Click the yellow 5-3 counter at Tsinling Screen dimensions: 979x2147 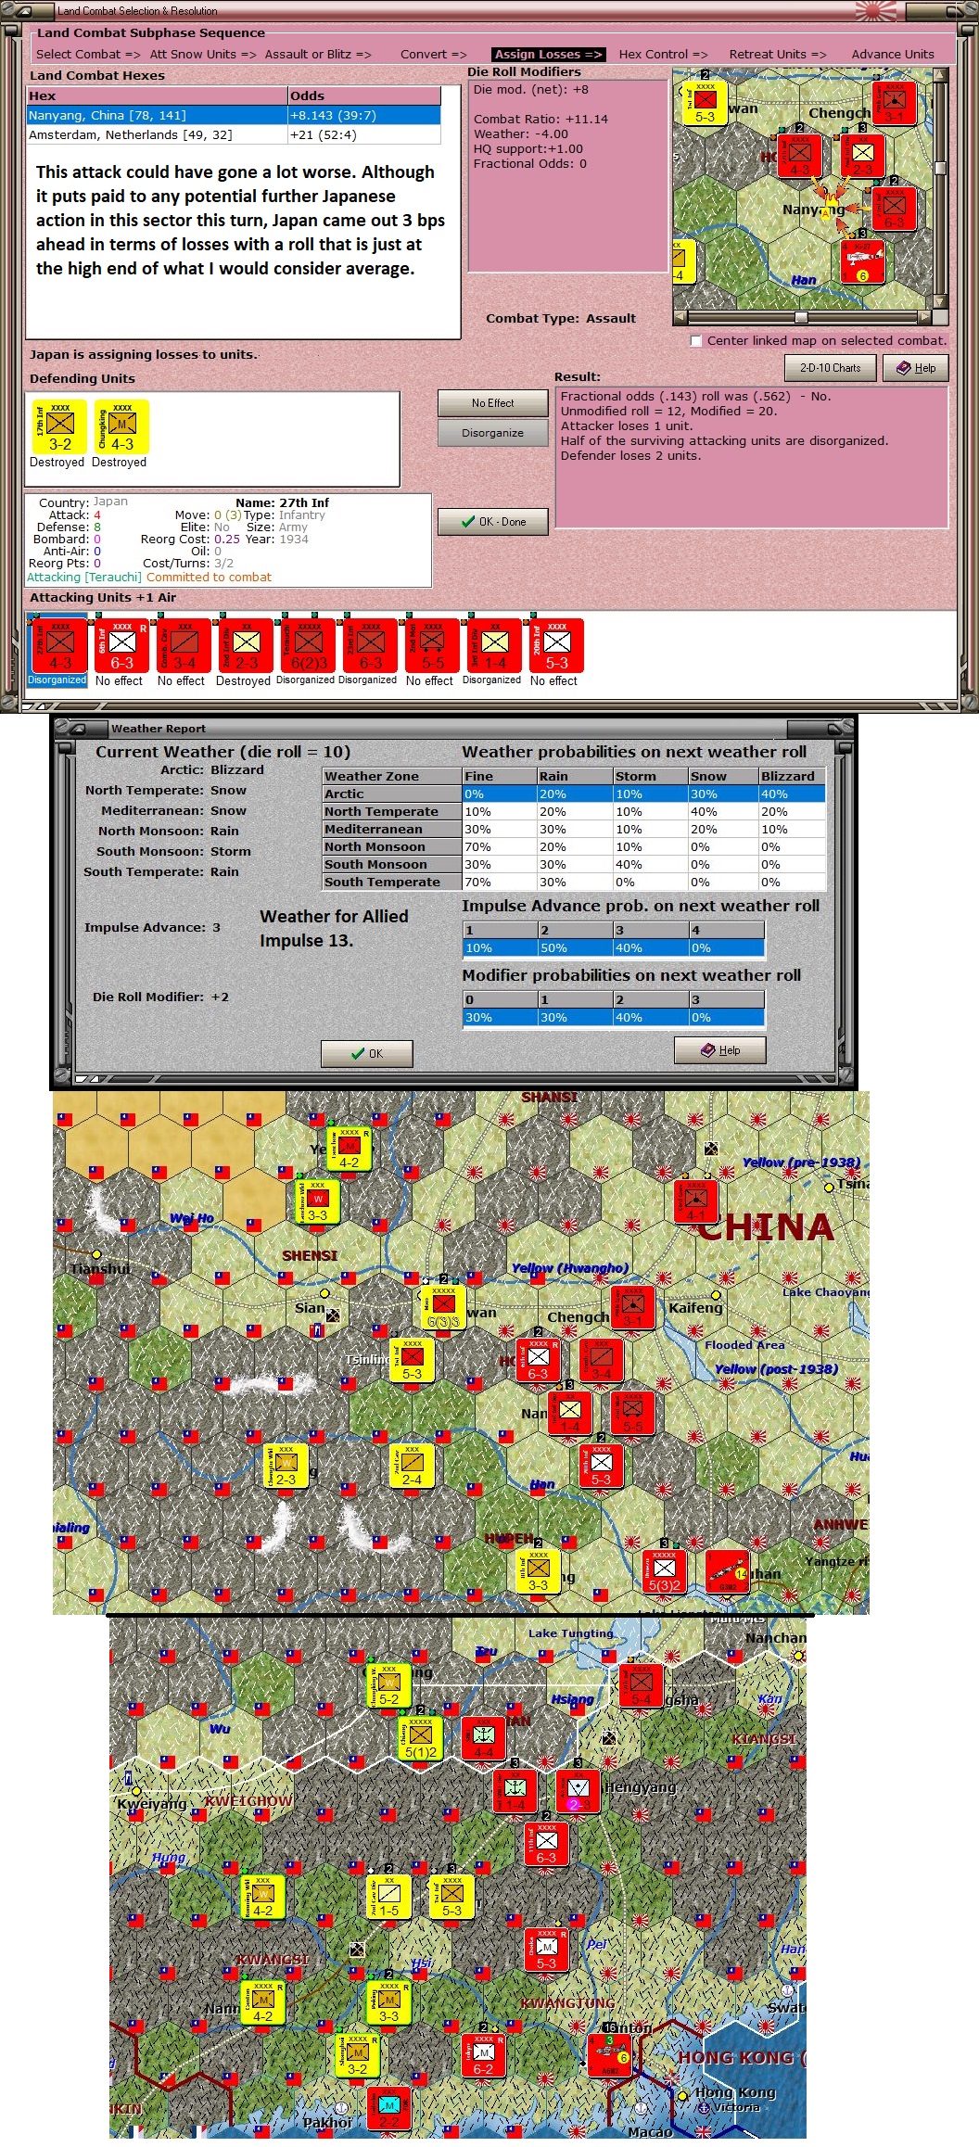(412, 1360)
